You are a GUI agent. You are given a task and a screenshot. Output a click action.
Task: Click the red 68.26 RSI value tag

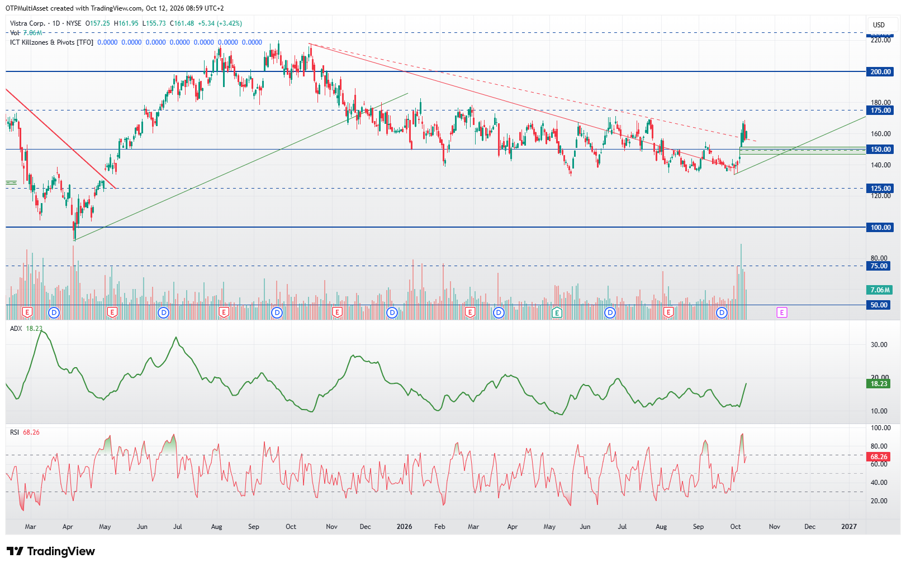coord(879,457)
